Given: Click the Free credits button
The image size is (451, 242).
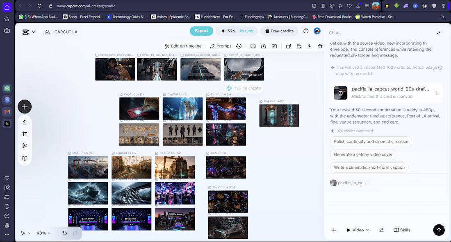Looking at the screenshot, I should (x=279, y=31).
